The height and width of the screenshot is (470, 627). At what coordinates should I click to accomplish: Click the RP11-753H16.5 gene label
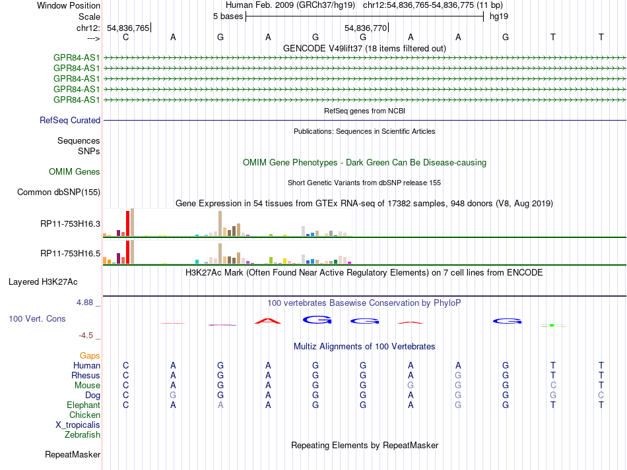(71, 253)
